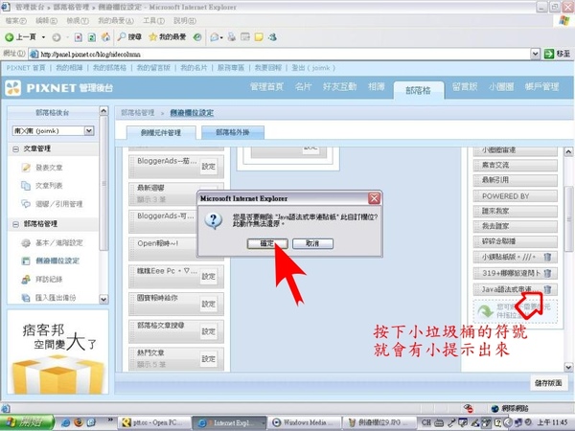575x431 pixels.
Task: Click the Mail toolbar icon
Action: click(x=214, y=37)
